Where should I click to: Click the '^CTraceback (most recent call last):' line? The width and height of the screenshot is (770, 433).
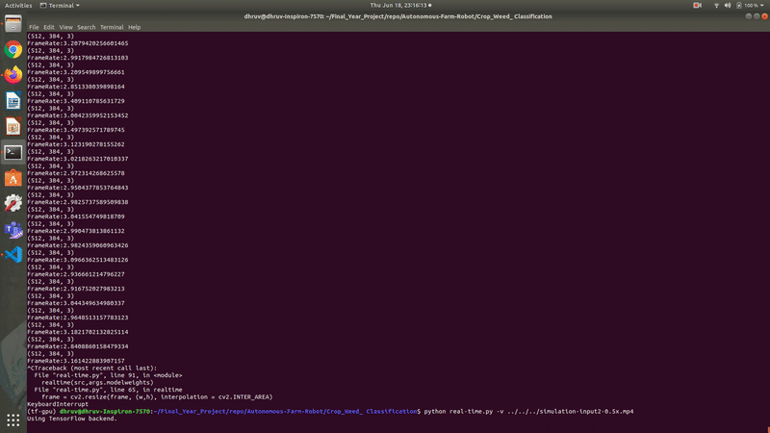click(91, 369)
